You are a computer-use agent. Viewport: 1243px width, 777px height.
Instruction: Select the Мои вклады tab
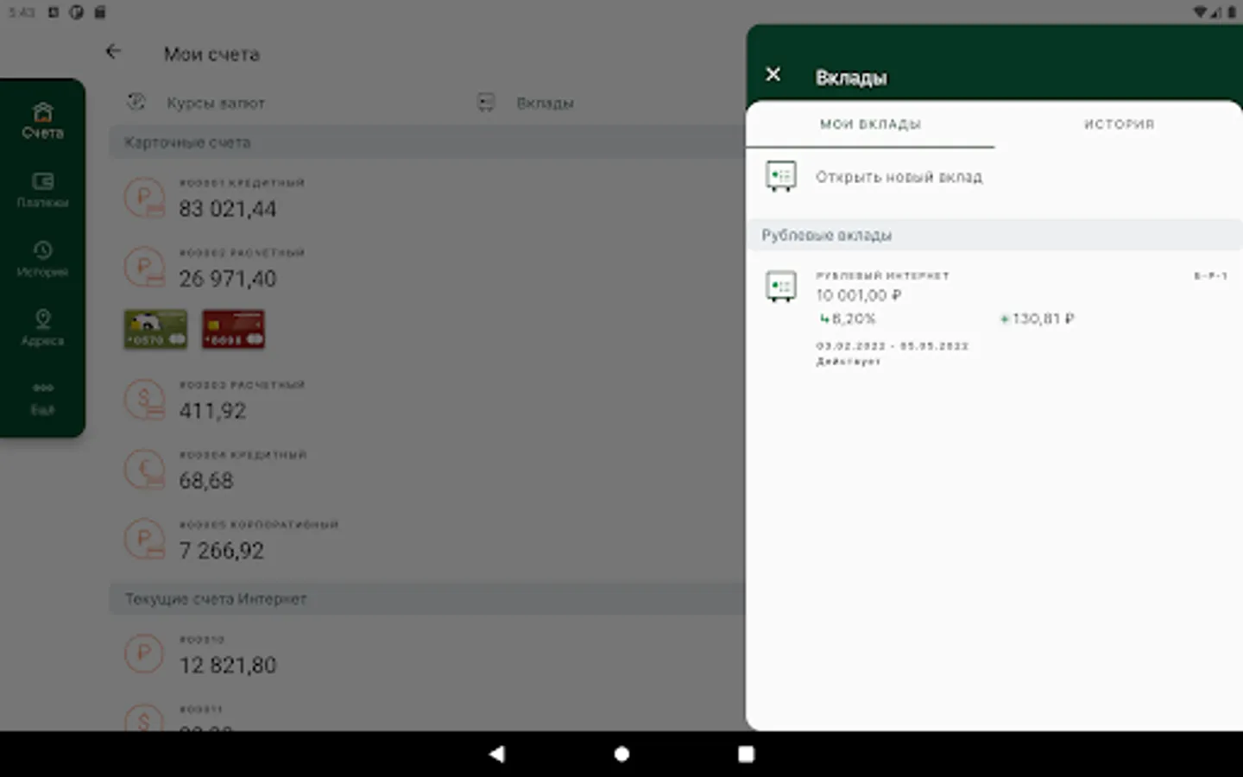coord(870,124)
